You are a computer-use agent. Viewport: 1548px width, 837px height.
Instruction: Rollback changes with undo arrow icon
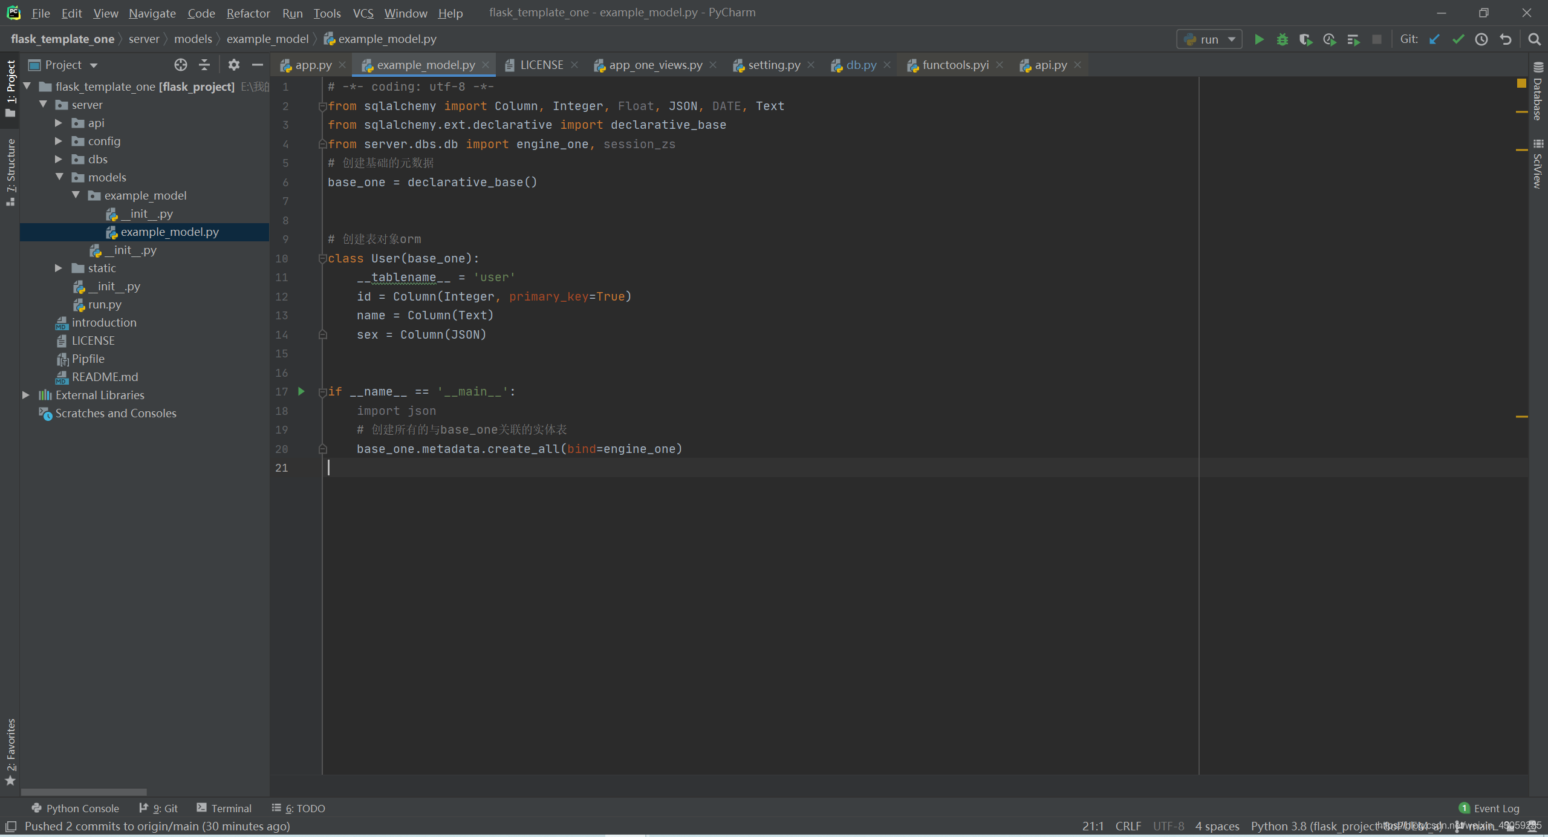click(1506, 39)
